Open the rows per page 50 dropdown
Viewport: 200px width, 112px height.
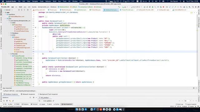click(187, 101)
